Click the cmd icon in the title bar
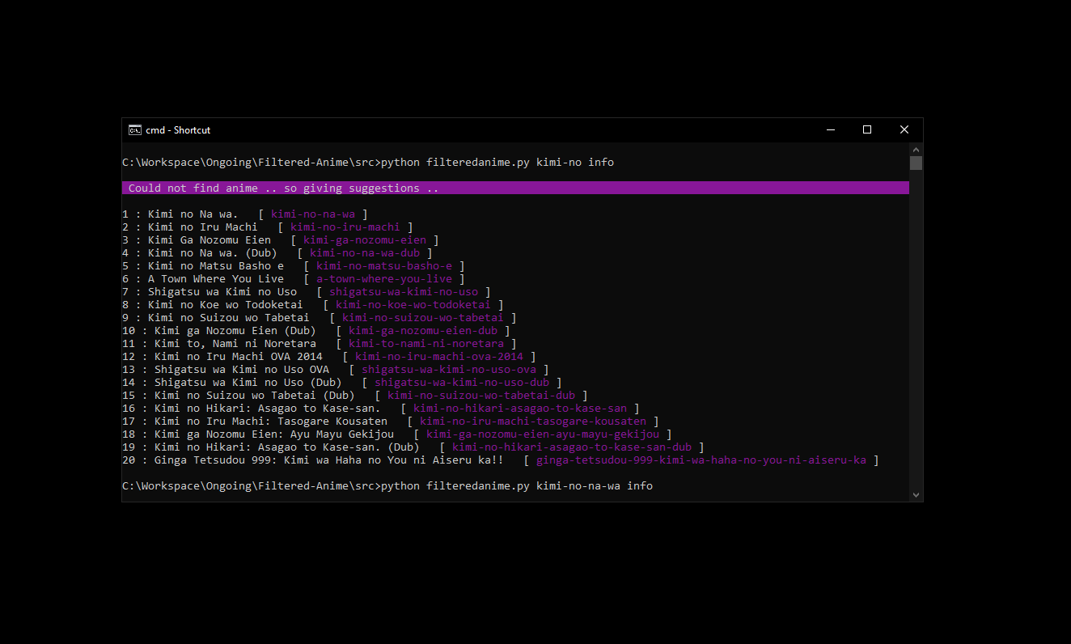This screenshot has width=1071, height=644. 135,130
